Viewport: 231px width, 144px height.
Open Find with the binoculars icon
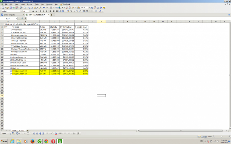[x=92, y=7]
